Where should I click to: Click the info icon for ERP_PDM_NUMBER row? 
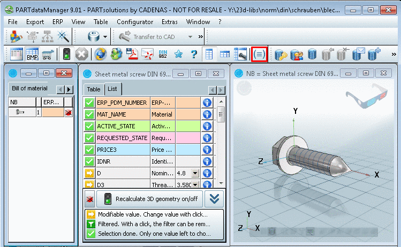pyautogui.click(x=207, y=103)
